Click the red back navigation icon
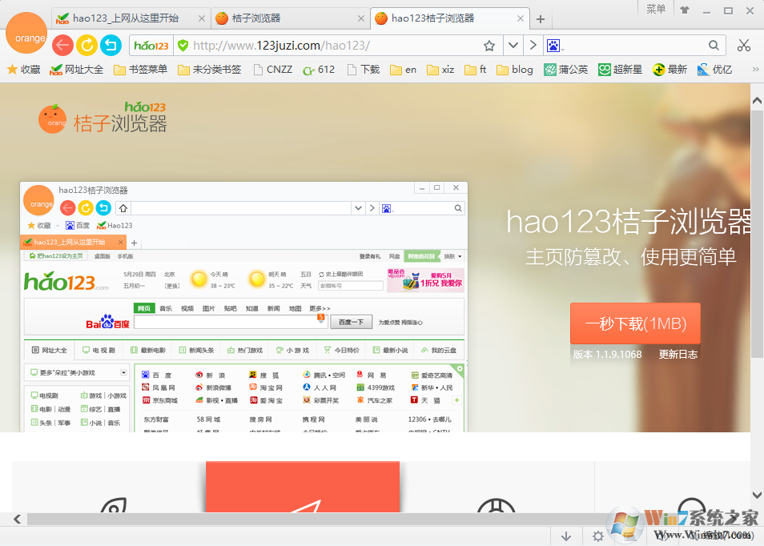 click(x=62, y=46)
